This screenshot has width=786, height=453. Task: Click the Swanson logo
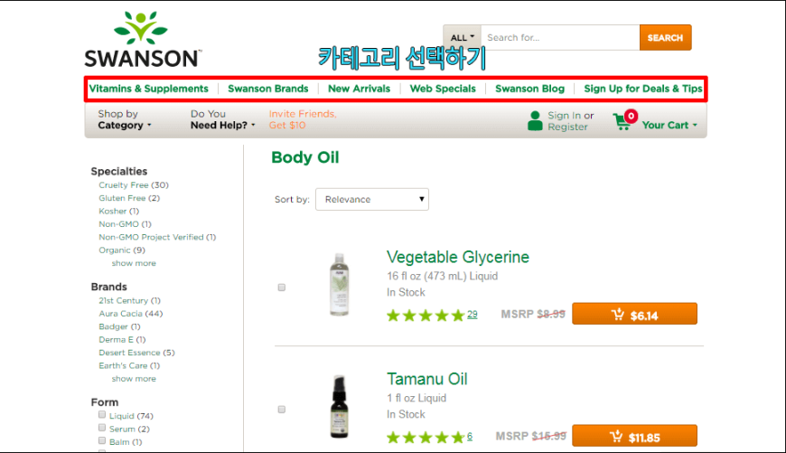[x=143, y=40]
